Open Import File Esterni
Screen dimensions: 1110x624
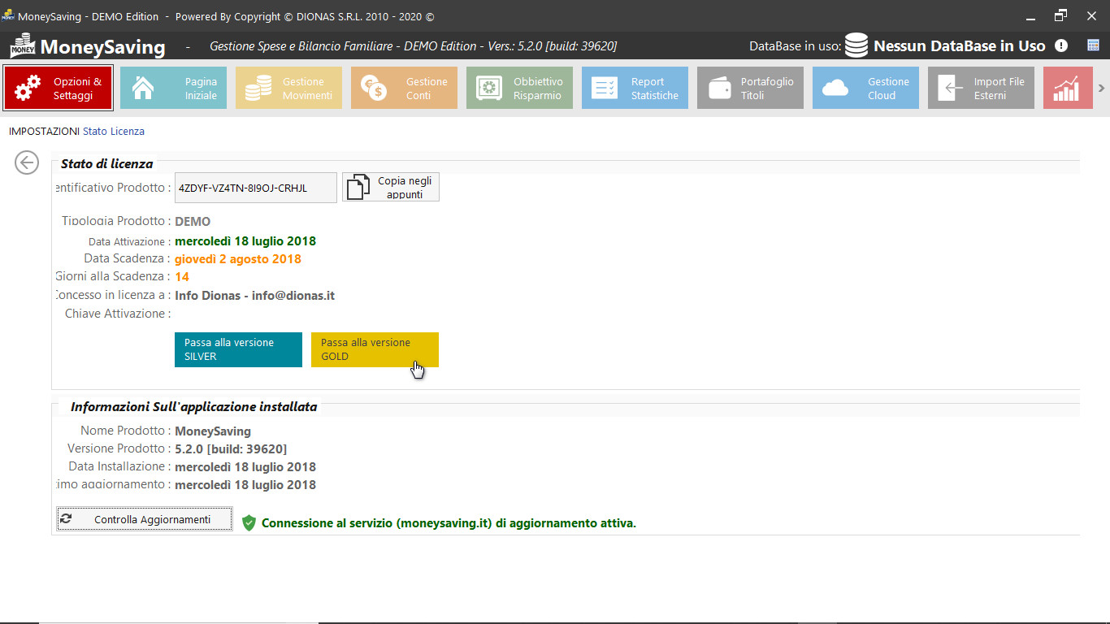pyautogui.click(x=981, y=88)
